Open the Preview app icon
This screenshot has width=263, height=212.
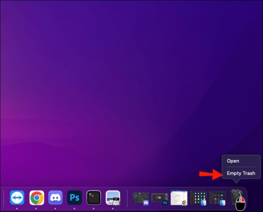coord(113,198)
